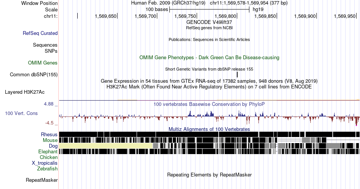
Task: Click the dbSNP variant tick mark
Action: (237, 74)
